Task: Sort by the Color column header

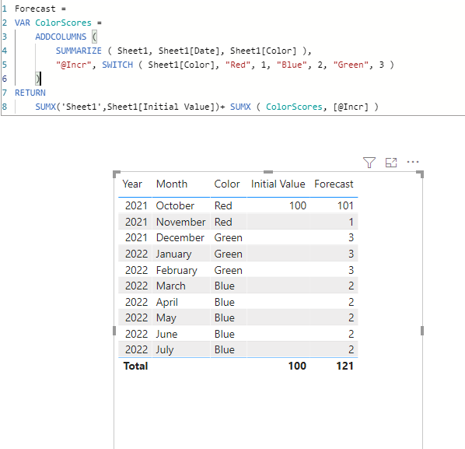Action: (x=227, y=184)
